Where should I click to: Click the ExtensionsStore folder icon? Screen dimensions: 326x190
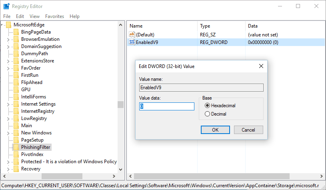point(16,61)
